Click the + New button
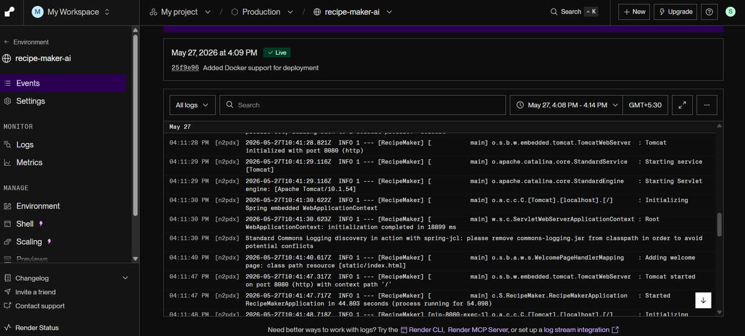Screen dimensions: 745x336 (x=634, y=12)
